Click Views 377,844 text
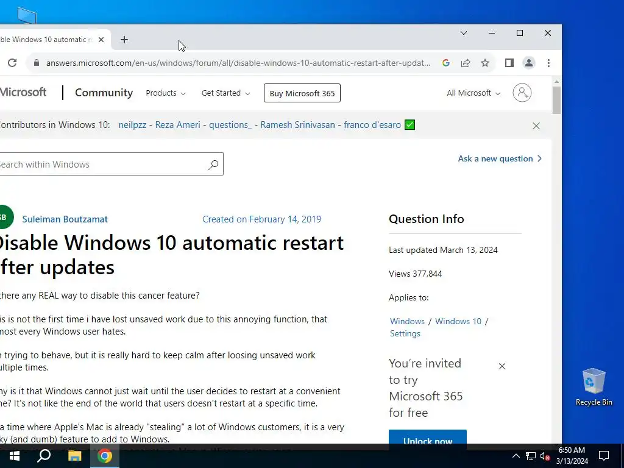Viewport: 624px width, 468px height. (x=415, y=274)
